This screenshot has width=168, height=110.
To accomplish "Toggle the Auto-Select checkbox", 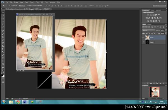I will click(9, 6).
